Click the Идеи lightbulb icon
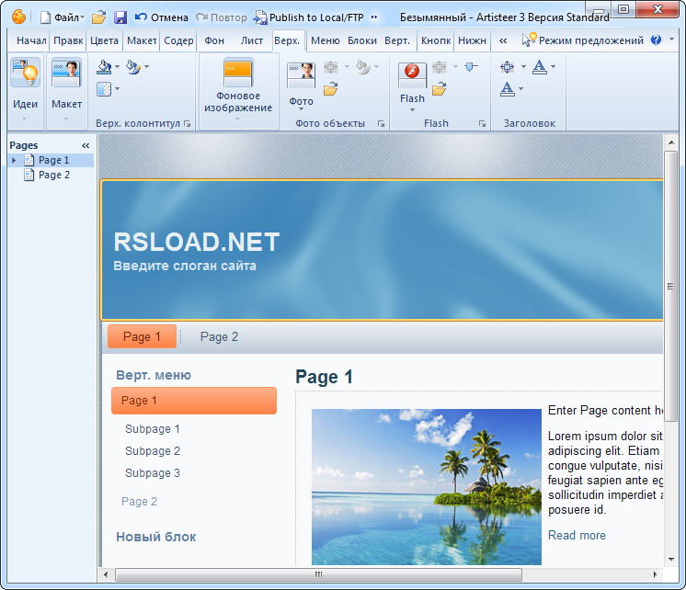Screen dimensions: 686x590 coord(25,73)
